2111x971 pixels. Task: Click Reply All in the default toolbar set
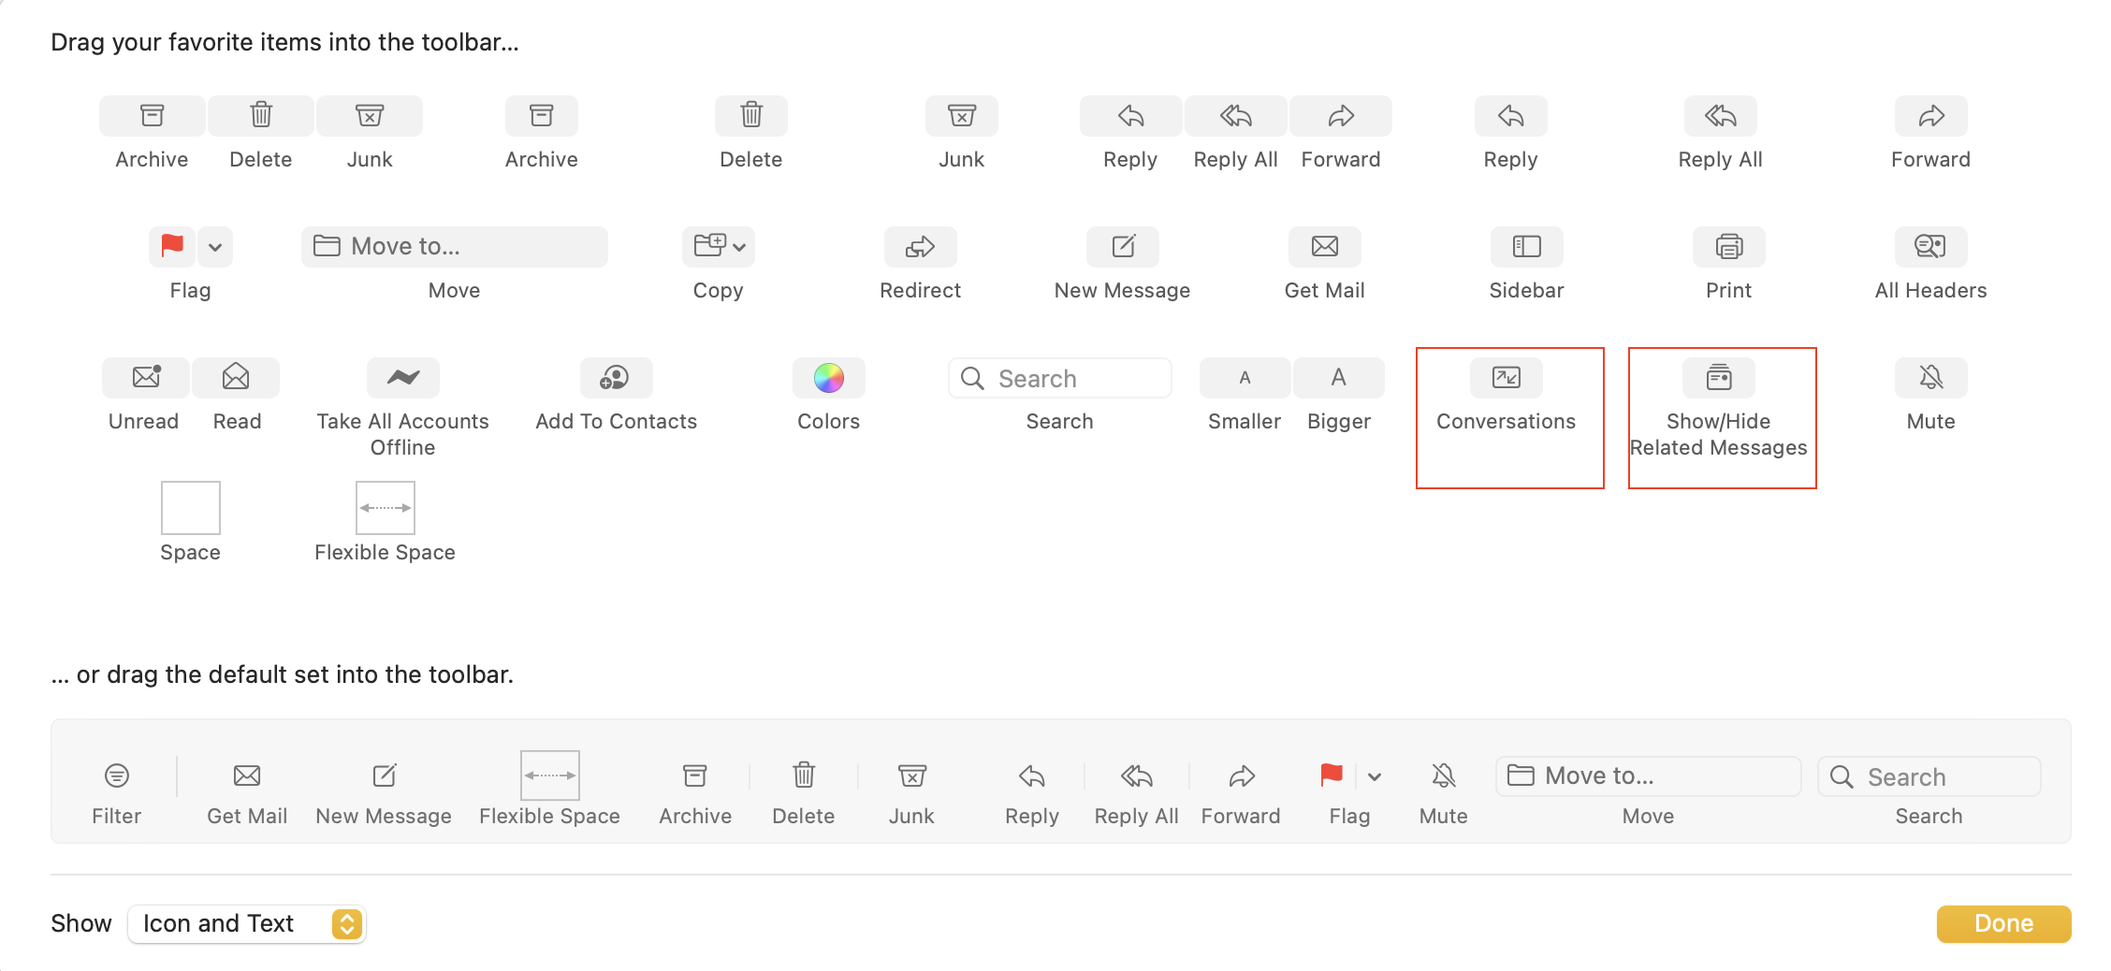point(1137,775)
